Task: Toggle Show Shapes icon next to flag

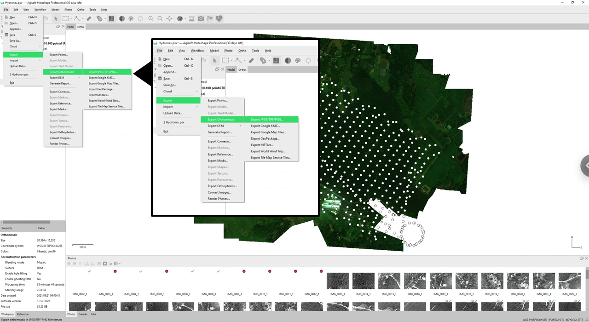Action: [x=219, y=19]
